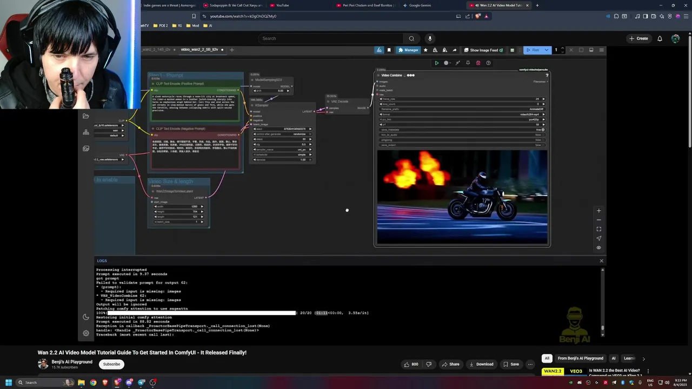Expand the Run button dropdown arrow
692x389 pixels.
pos(547,50)
